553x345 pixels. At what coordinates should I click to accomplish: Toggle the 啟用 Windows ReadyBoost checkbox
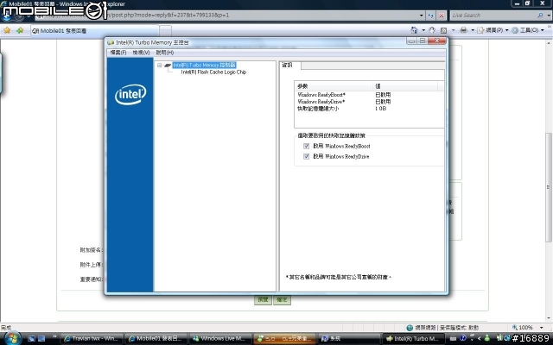coord(306,146)
